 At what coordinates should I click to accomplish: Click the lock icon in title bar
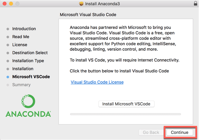(195, 4)
